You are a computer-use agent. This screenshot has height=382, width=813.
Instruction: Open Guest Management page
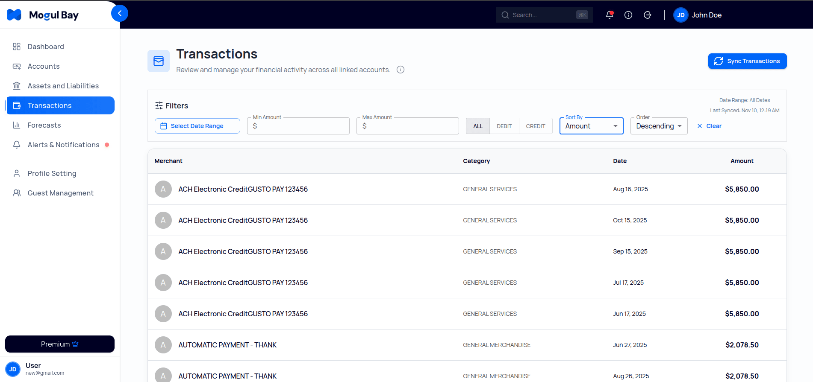click(60, 193)
